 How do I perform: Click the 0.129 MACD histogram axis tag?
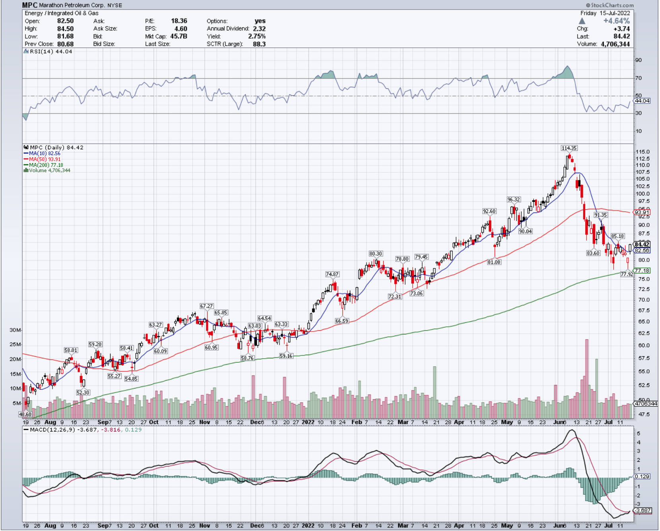point(642,476)
